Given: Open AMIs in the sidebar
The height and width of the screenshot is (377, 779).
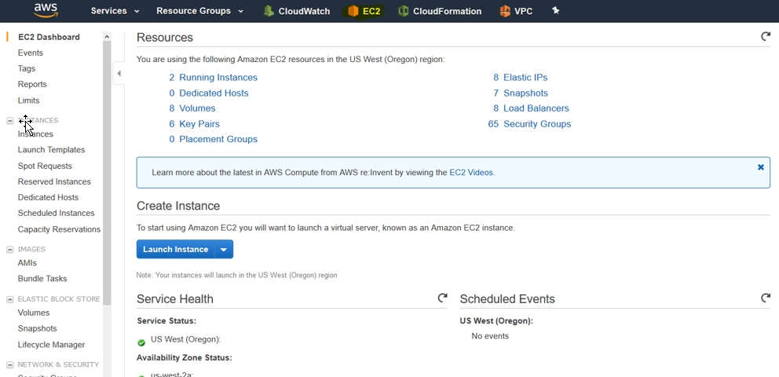Looking at the screenshot, I should 27,263.
